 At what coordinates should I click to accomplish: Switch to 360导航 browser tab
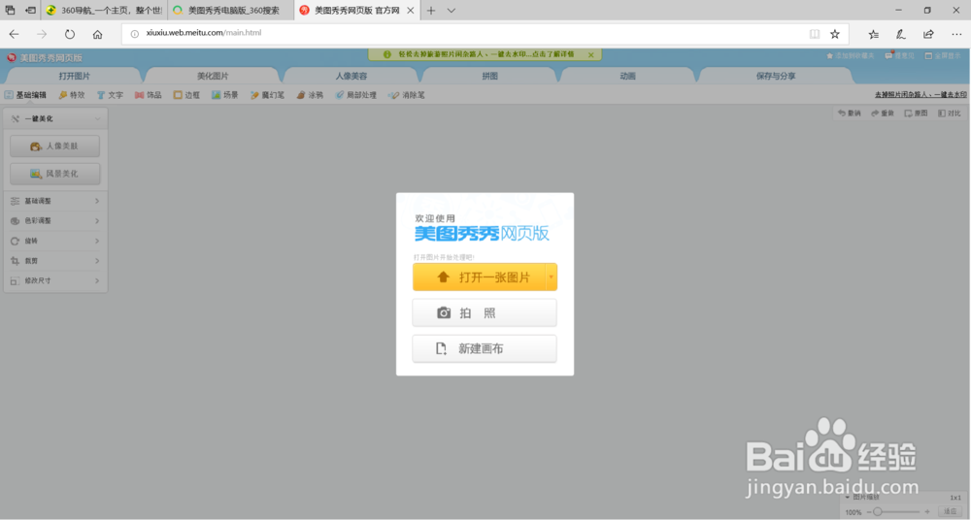coord(104,11)
